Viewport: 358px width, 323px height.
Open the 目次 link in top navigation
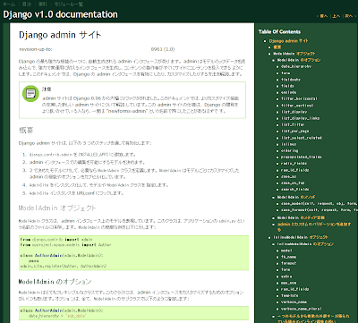(27, 4)
